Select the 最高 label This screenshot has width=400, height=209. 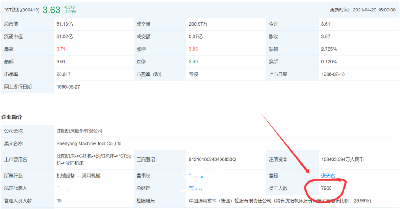point(9,49)
